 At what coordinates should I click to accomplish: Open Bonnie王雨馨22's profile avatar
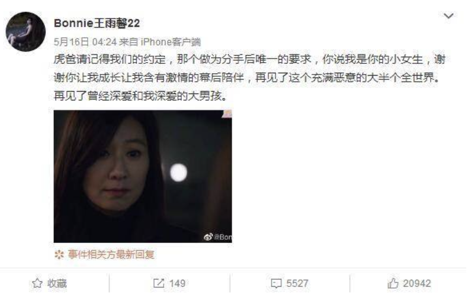click(25, 31)
